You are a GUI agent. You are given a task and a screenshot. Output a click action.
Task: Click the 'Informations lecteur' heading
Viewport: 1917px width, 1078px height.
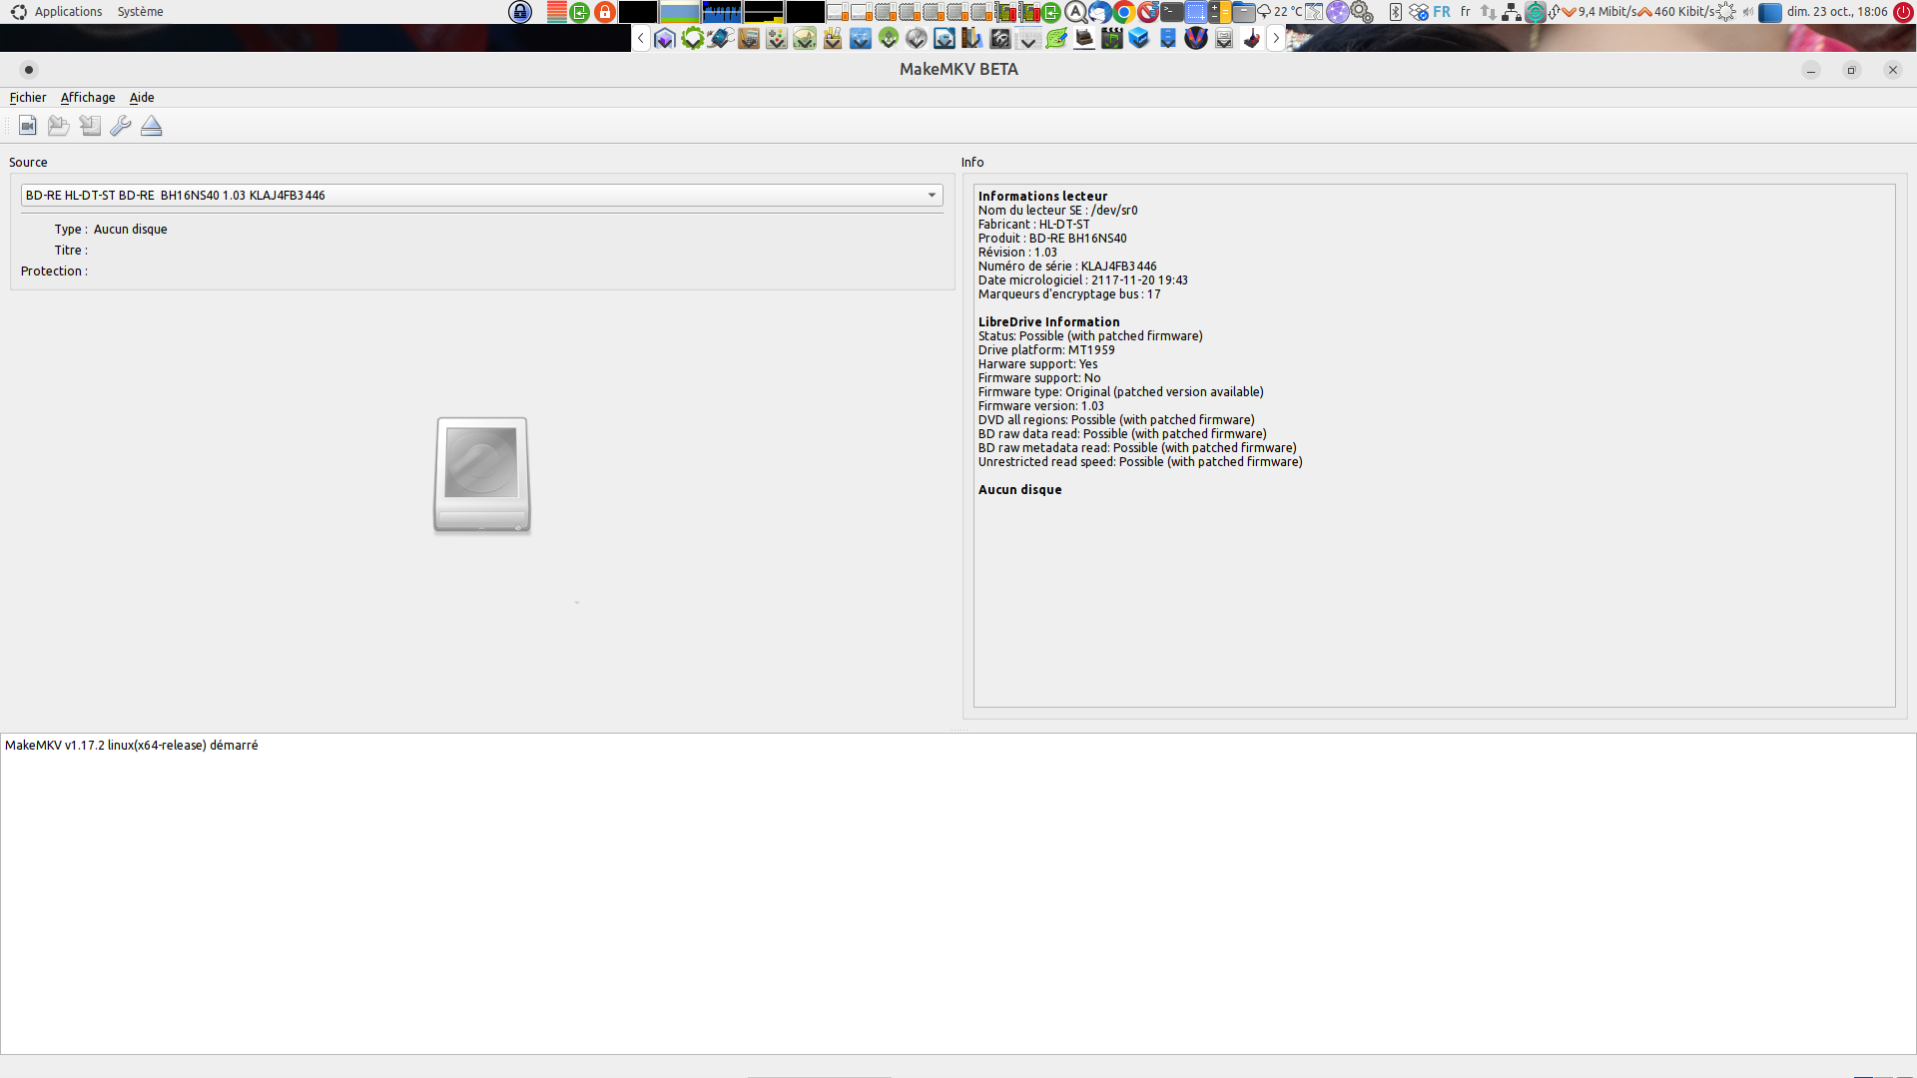[x=1042, y=197]
